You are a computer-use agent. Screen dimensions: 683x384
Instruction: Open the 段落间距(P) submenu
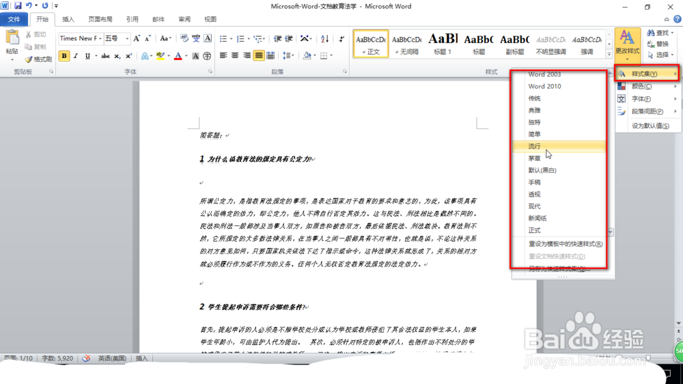tap(647, 111)
